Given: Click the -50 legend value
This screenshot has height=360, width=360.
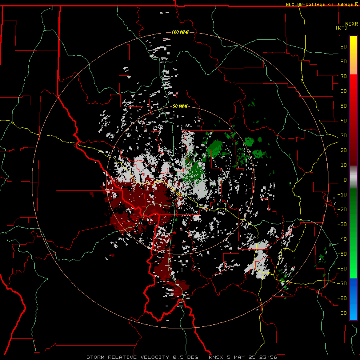Looking at the screenshot, I should pyautogui.click(x=342, y=254).
